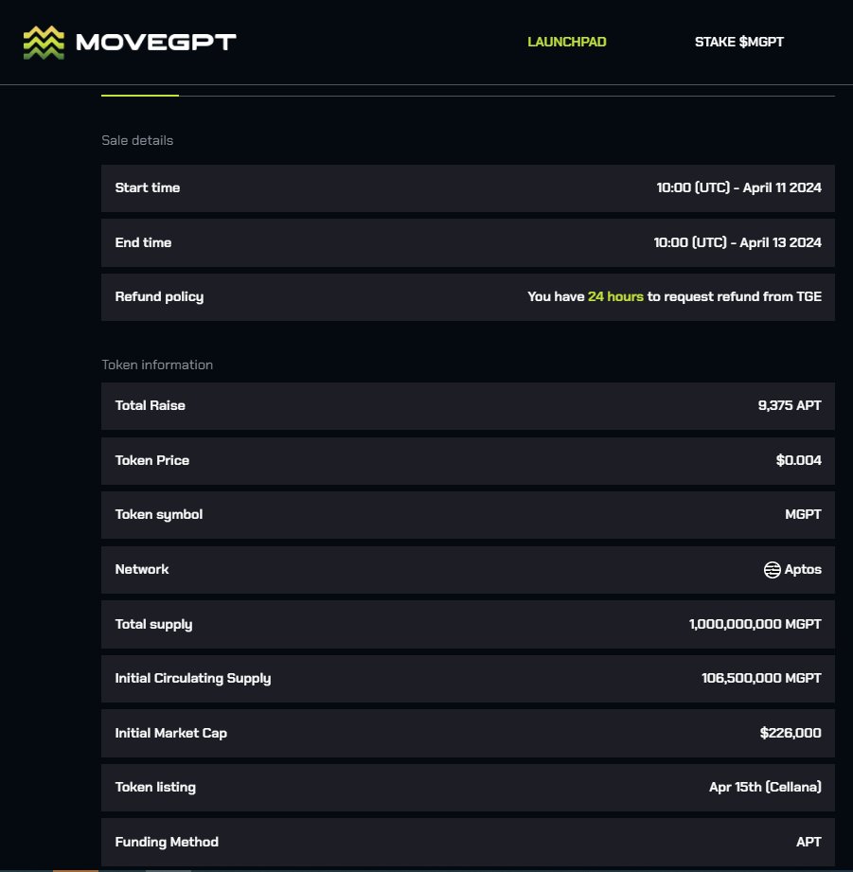Select the 'Apr 15th (Cellana)' listing value

765,787
